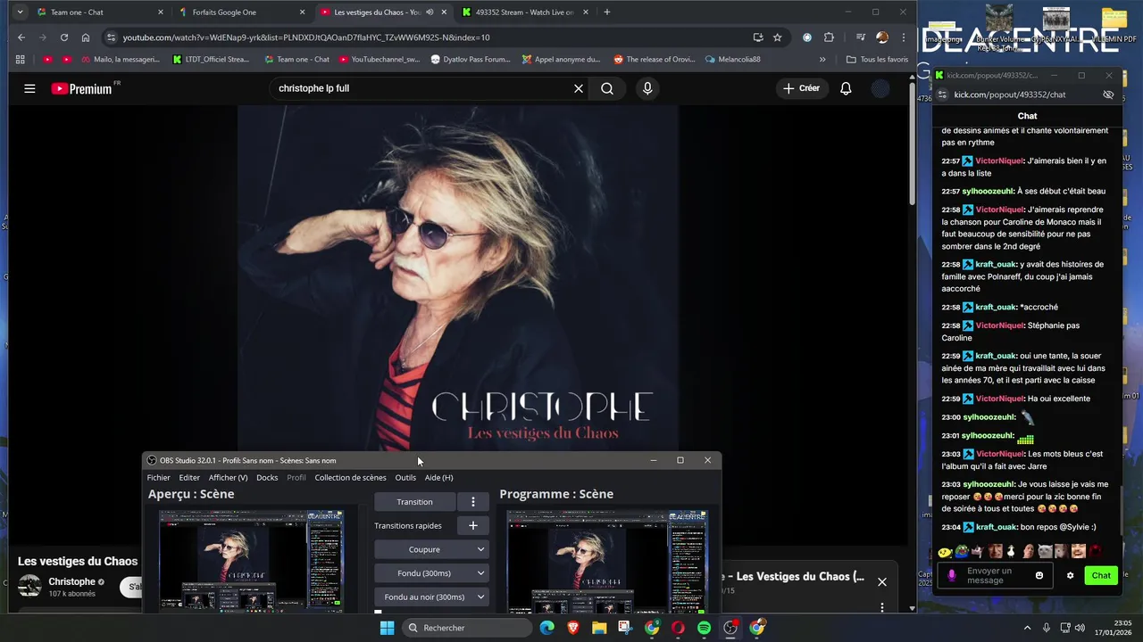Open the OBS Fichier menu
This screenshot has height=642, width=1143.
(158, 478)
